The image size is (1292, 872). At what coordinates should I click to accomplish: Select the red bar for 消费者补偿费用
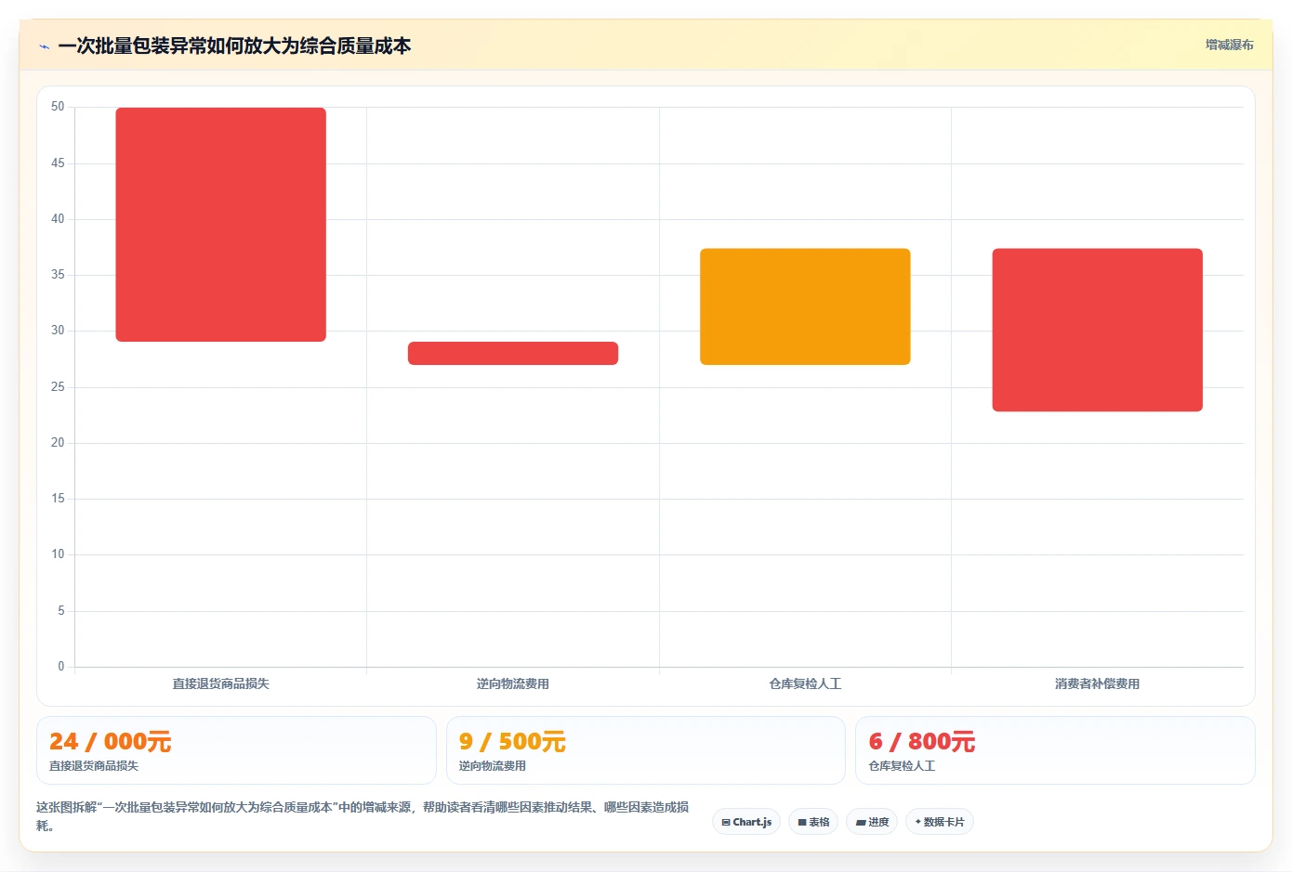click(x=1097, y=330)
